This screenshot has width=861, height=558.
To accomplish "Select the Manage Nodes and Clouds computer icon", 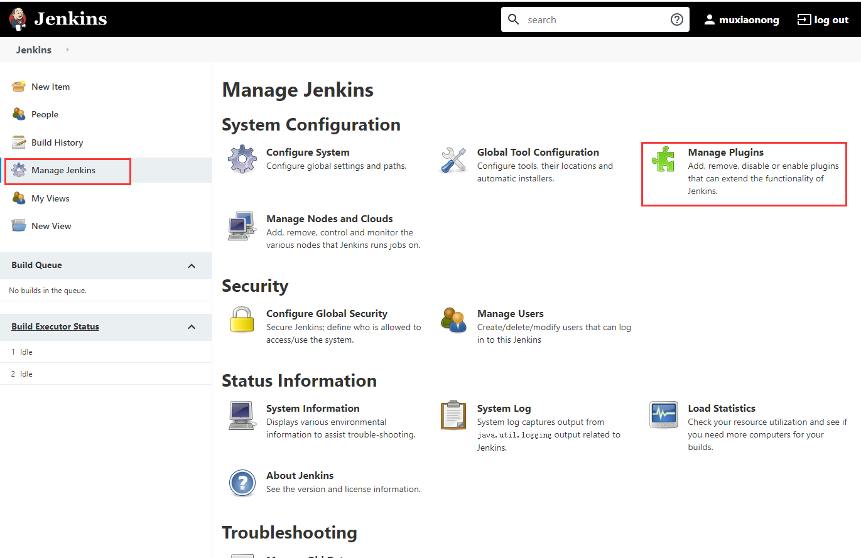I will 242,226.
